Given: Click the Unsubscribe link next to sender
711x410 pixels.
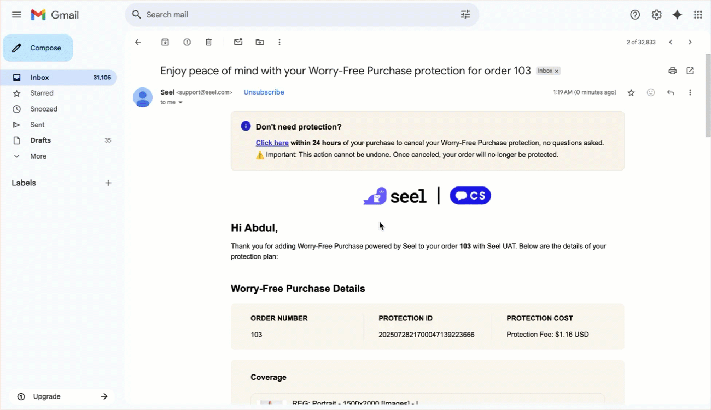Looking at the screenshot, I should [x=264, y=92].
